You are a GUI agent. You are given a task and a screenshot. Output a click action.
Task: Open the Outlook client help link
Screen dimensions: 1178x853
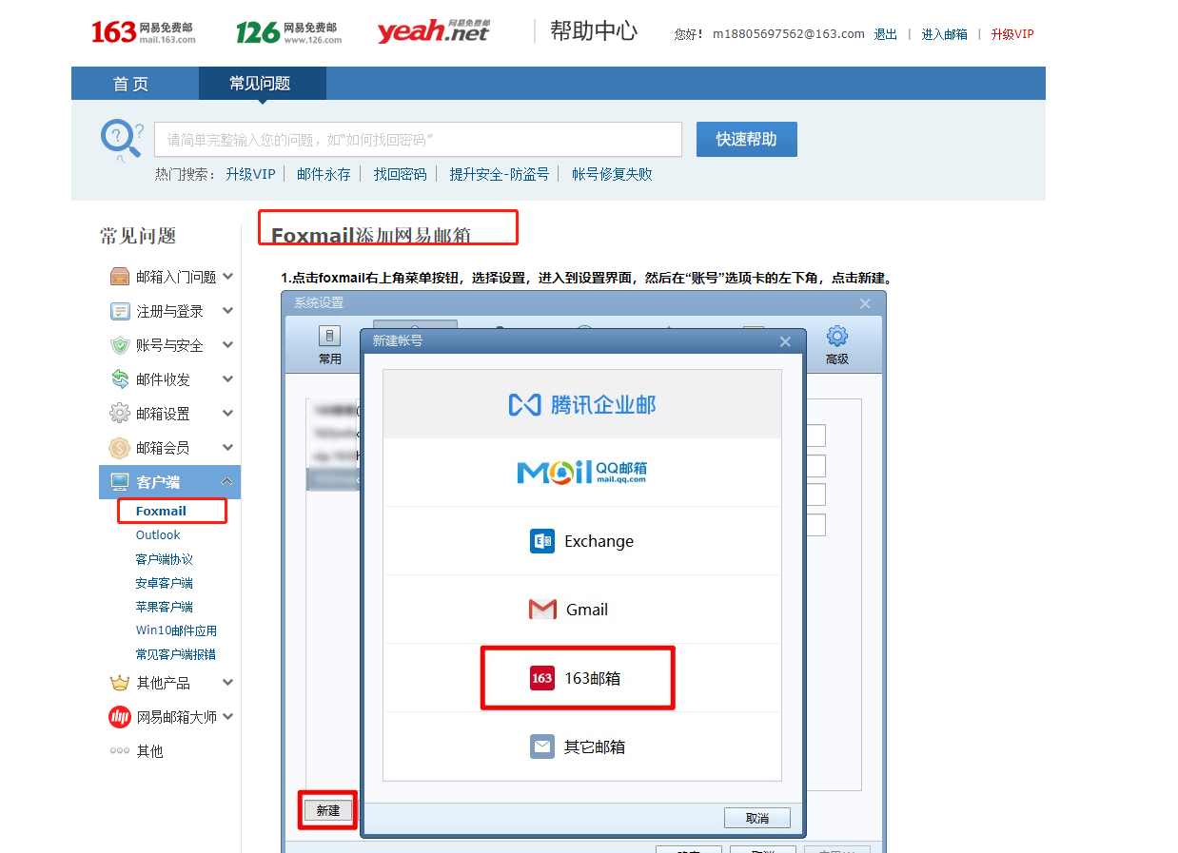[158, 535]
